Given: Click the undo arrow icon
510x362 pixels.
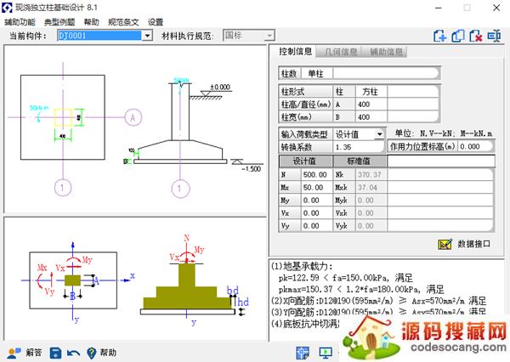Looking at the screenshot, I should click(73, 353).
